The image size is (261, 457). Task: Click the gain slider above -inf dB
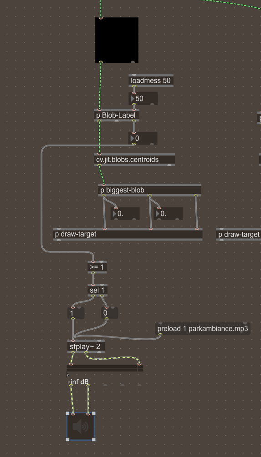pos(105,368)
